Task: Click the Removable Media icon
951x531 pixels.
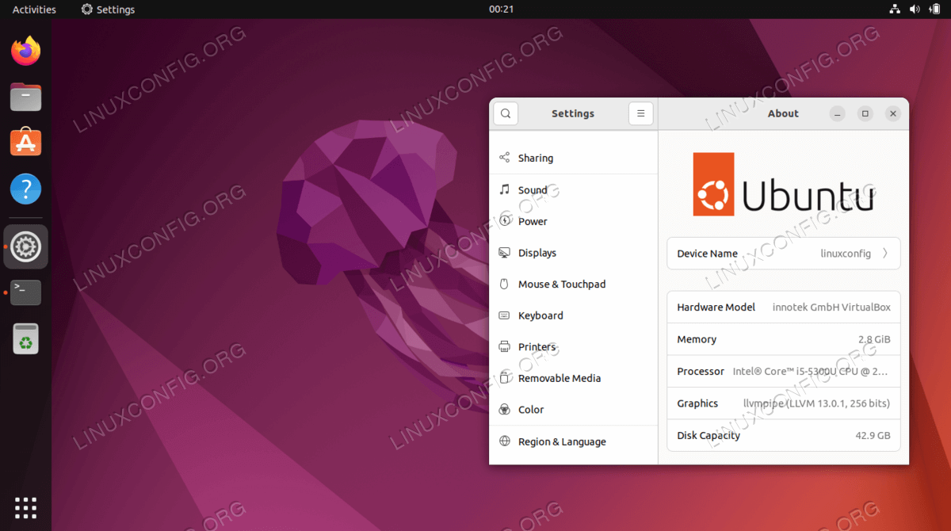Action: (504, 378)
